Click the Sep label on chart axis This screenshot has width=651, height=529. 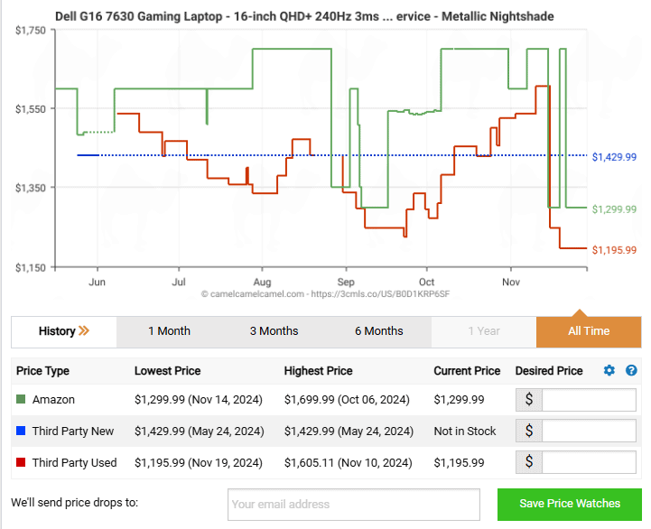pos(346,282)
